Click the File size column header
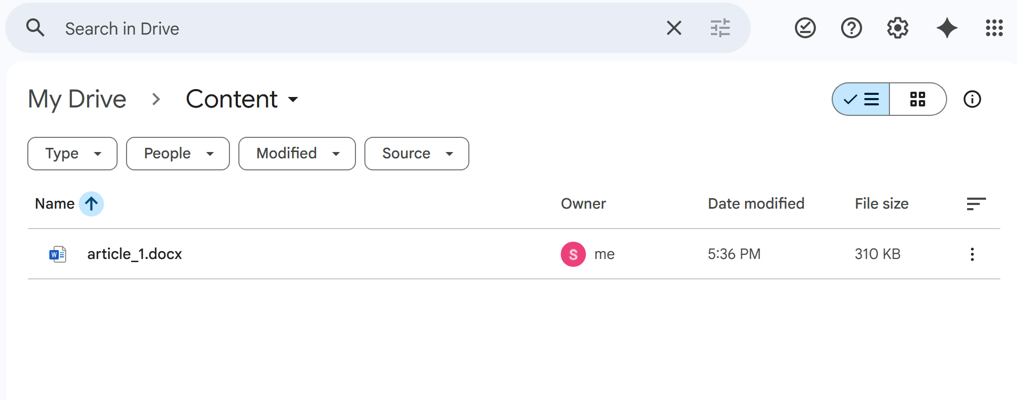 click(882, 203)
